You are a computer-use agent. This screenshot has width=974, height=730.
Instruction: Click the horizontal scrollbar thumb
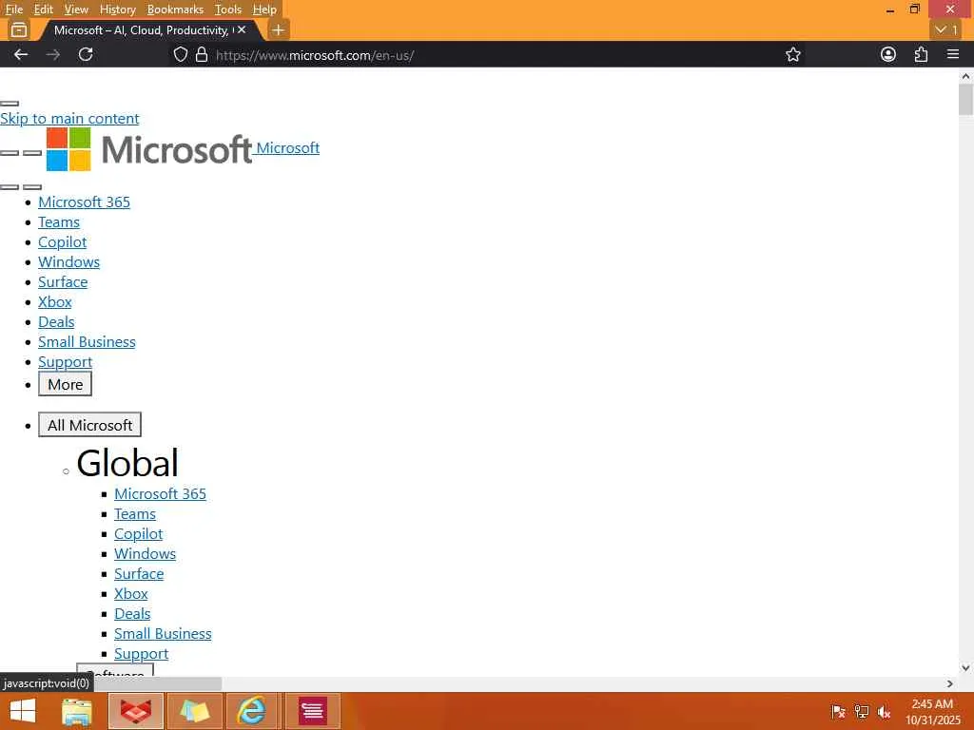(158, 683)
